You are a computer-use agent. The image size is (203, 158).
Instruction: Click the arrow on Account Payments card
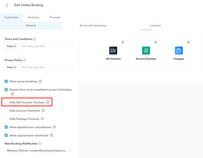pyautogui.click(x=155, y=42)
